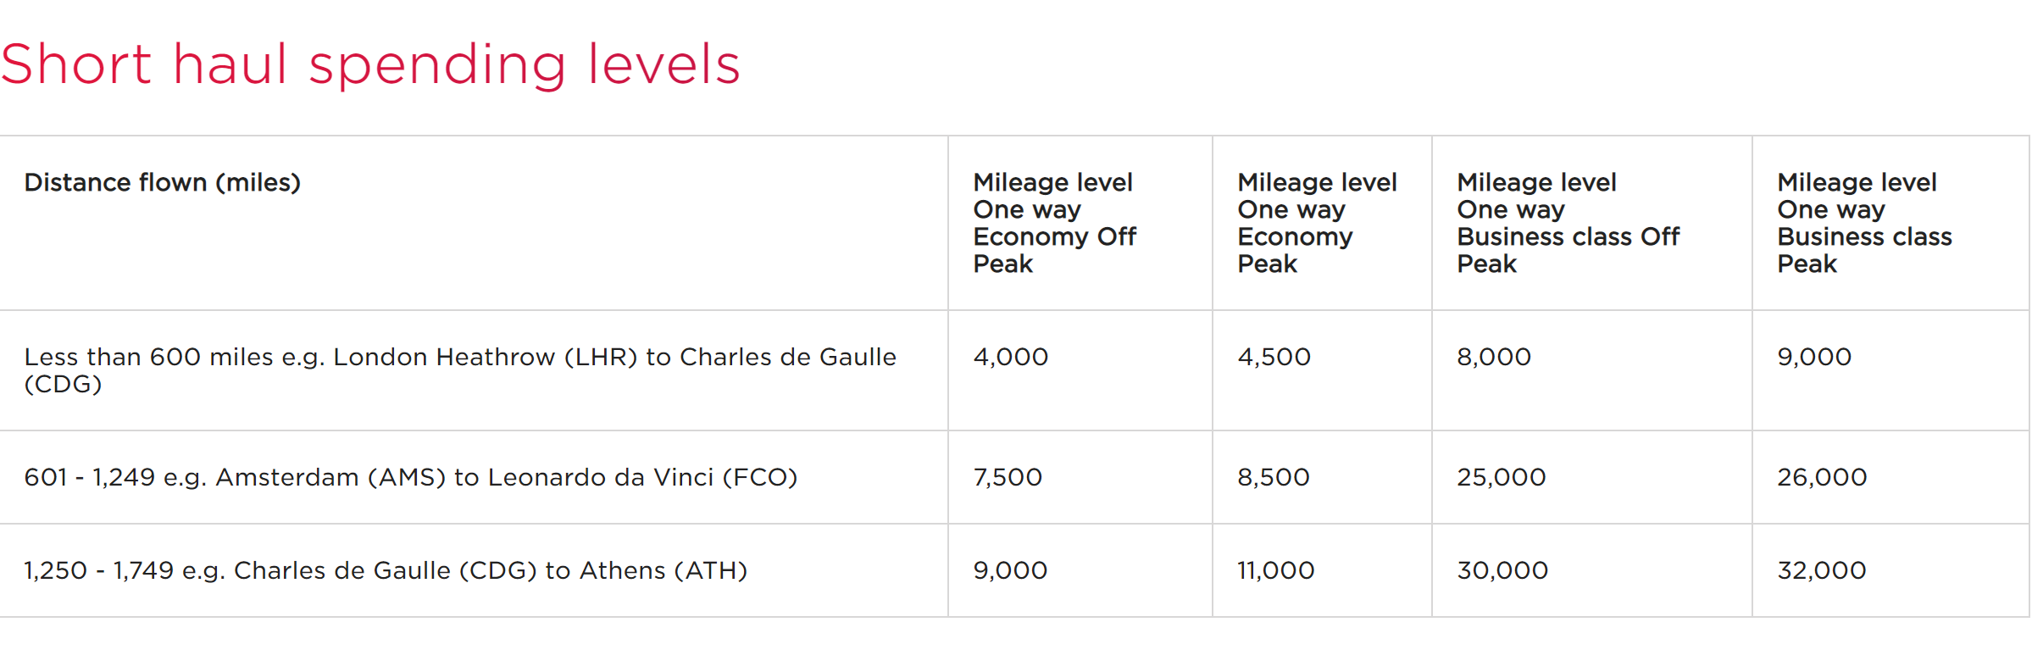Select the 26,000 mileage cell

(1822, 477)
